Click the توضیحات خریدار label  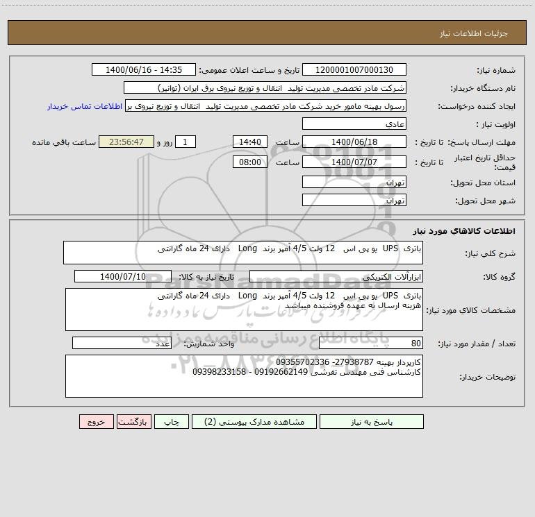tap(488, 377)
